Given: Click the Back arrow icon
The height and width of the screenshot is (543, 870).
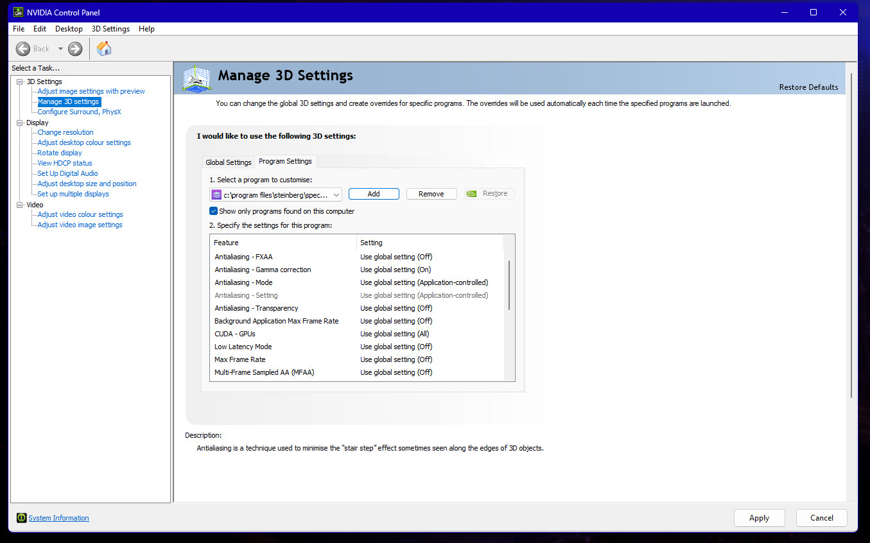Looking at the screenshot, I should 23,49.
